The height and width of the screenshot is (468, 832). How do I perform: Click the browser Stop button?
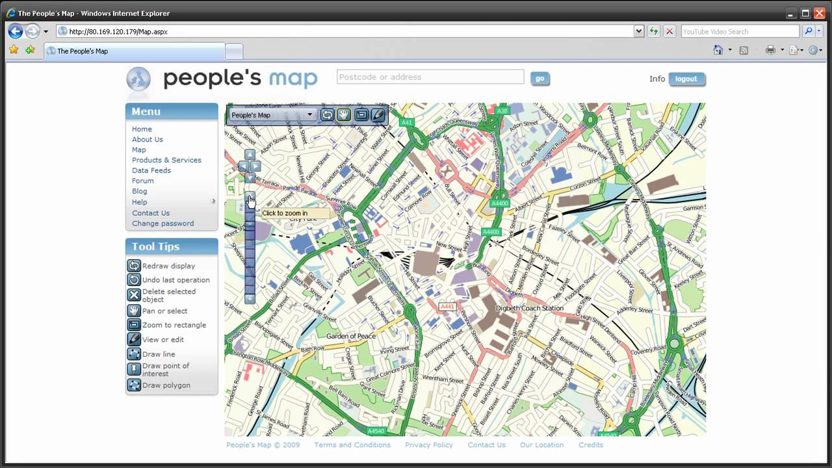(669, 31)
